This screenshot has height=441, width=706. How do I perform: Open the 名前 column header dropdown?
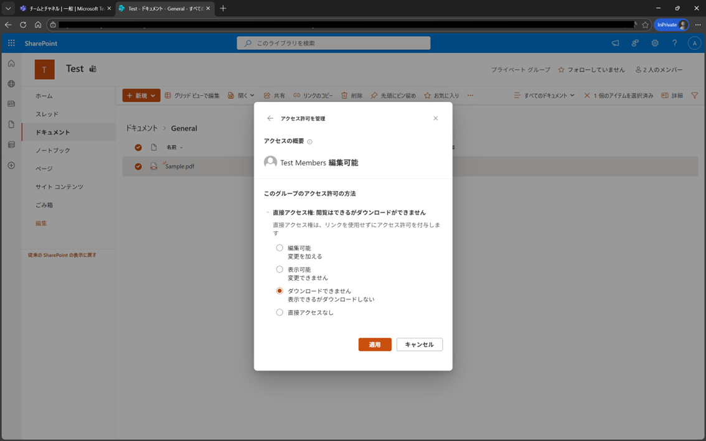175,147
